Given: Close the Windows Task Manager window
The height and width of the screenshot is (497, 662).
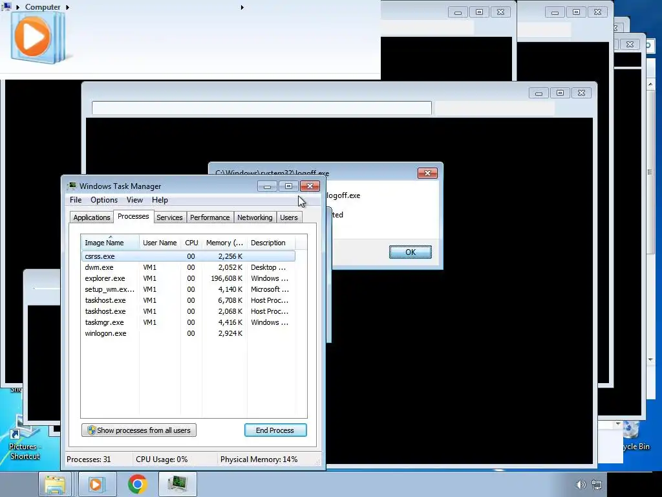Looking at the screenshot, I should point(310,186).
